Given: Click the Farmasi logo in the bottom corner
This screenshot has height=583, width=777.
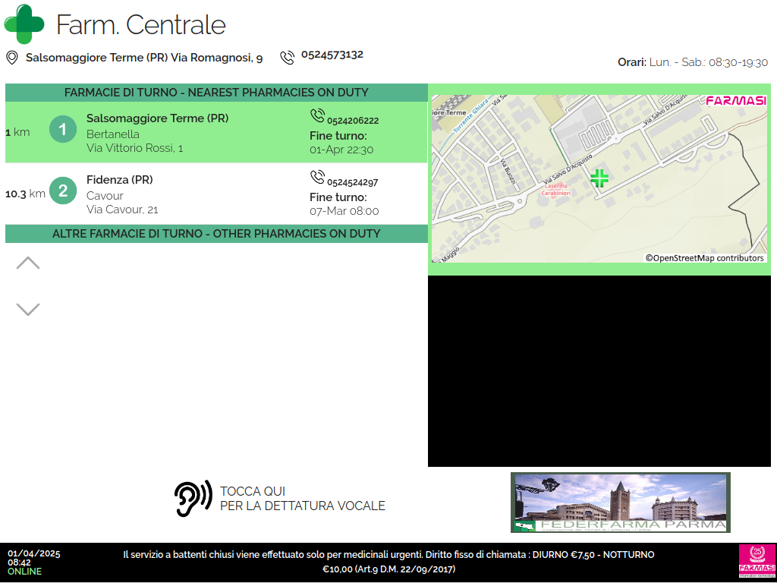Looking at the screenshot, I should point(757,561).
